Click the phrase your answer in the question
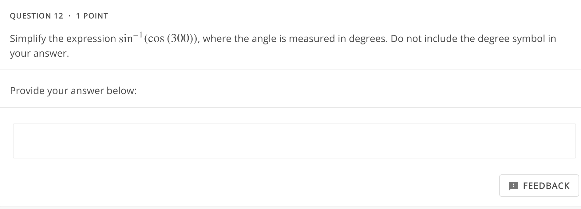The image size is (581, 209). 38,53
